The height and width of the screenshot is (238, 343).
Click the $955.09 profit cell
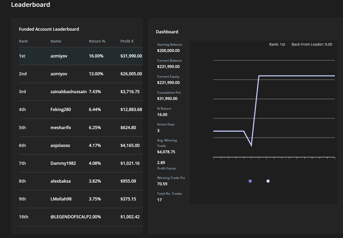[128, 181]
